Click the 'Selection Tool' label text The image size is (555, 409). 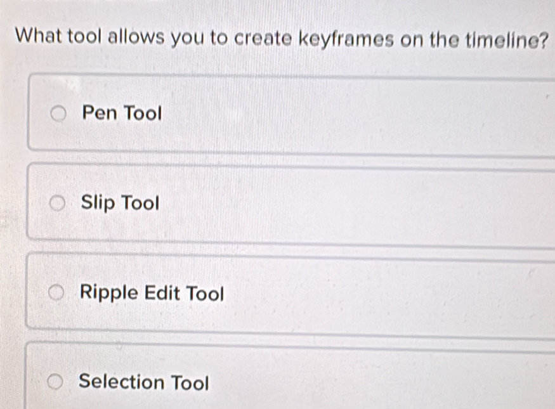pos(144,382)
